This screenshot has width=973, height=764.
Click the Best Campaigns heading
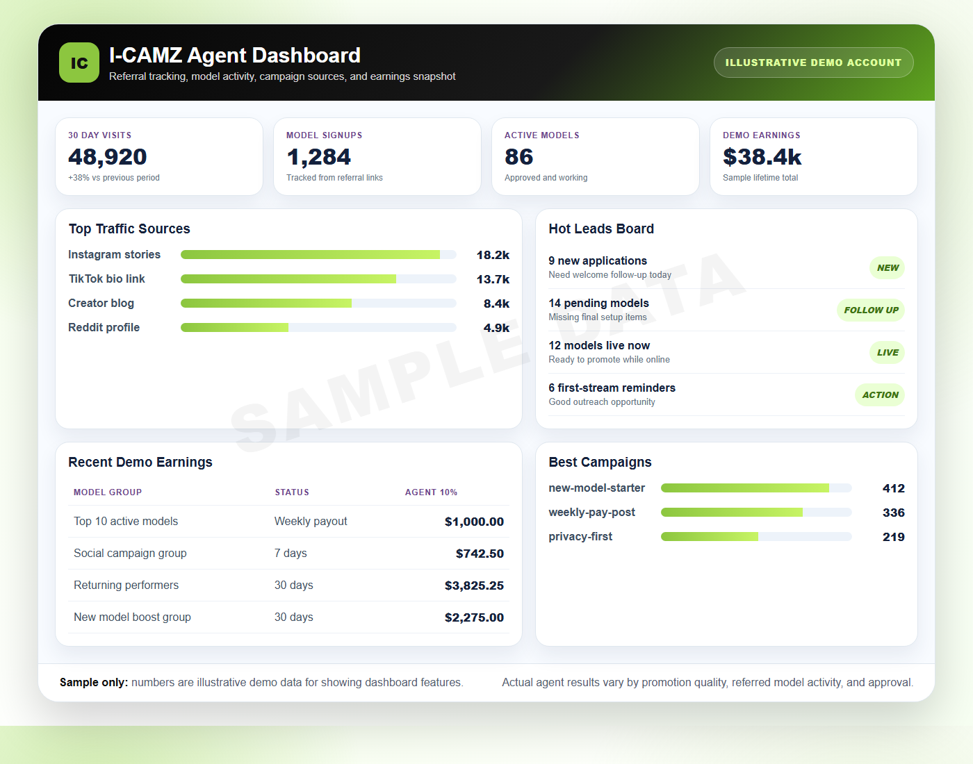[x=600, y=463]
